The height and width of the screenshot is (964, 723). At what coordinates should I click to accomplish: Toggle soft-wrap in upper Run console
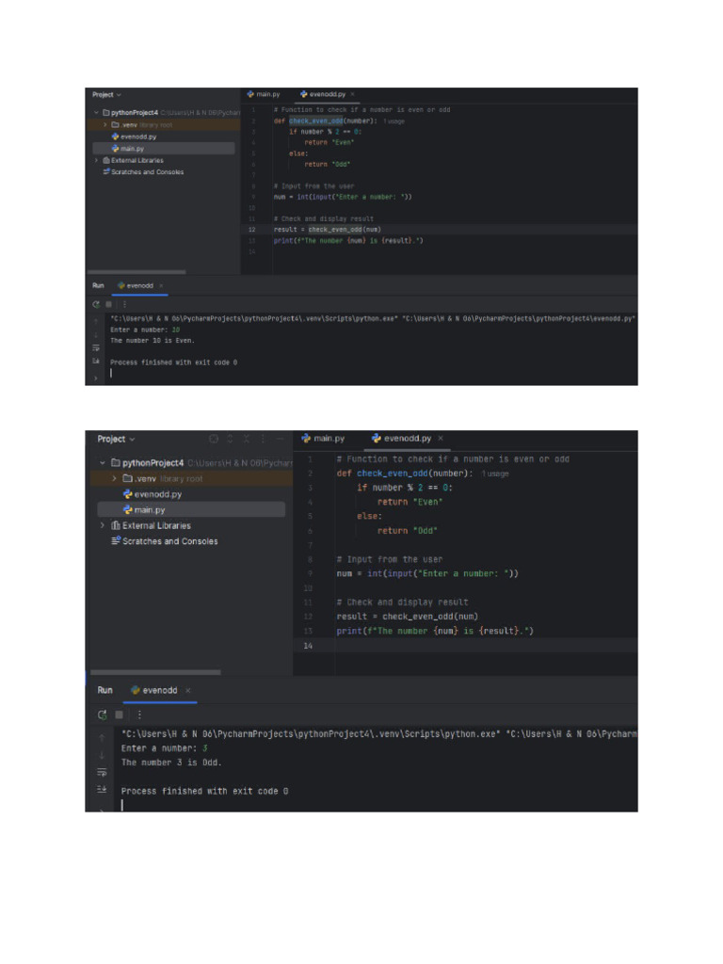tap(95, 347)
